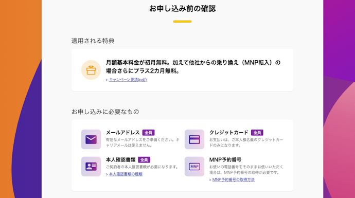Click the MNP予約番号の取得が必要です description
355x198 pixels.
pos(246,170)
